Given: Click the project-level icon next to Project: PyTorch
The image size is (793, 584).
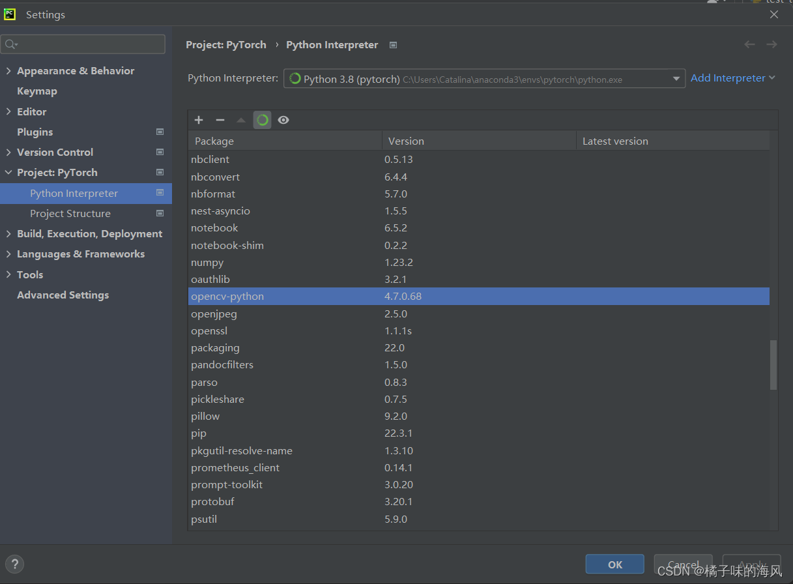Looking at the screenshot, I should [x=160, y=172].
